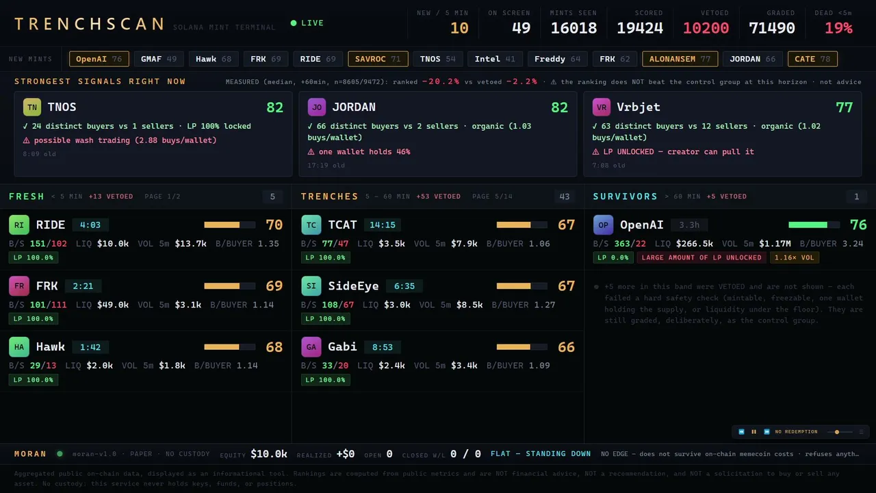Image resolution: width=876 pixels, height=493 pixels.
Task: Open the TRENCHES column header
Action: click(330, 197)
